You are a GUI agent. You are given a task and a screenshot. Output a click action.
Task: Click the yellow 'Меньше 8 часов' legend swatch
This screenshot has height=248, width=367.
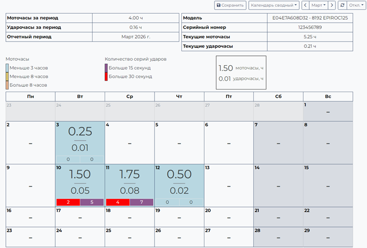tap(7, 76)
